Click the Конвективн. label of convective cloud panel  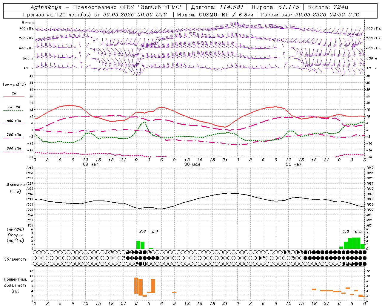click(x=15, y=279)
